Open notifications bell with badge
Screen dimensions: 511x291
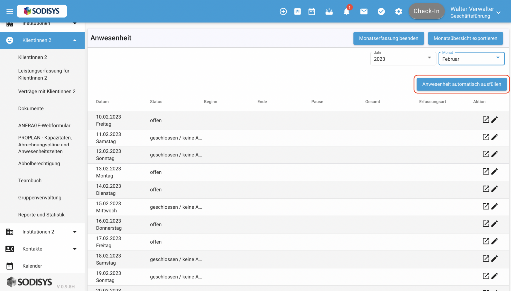tap(347, 11)
